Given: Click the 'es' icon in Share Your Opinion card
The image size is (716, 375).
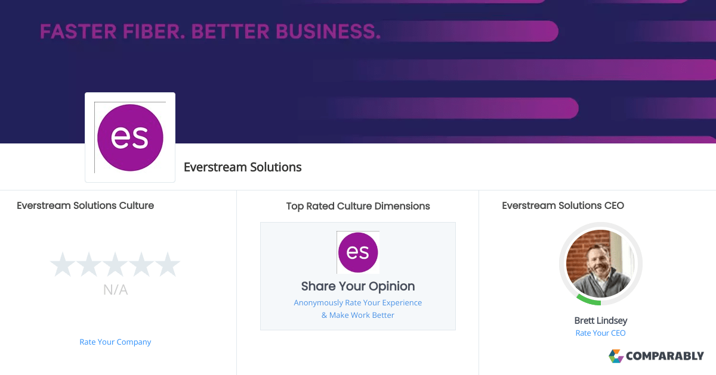Looking at the screenshot, I should click(357, 252).
